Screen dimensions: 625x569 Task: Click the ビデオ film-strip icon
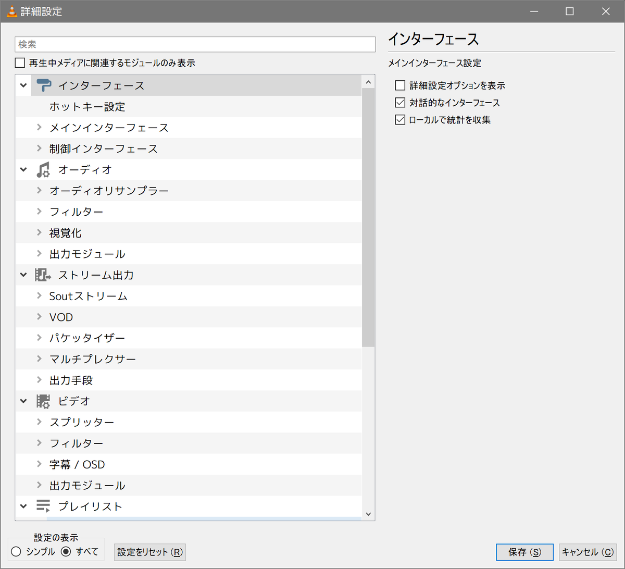pyautogui.click(x=42, y=401)
